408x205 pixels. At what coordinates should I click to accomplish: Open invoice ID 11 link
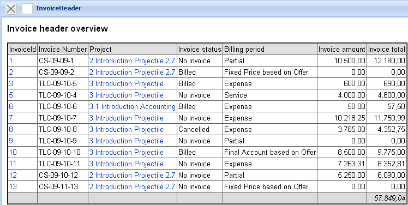click(13, 164)
